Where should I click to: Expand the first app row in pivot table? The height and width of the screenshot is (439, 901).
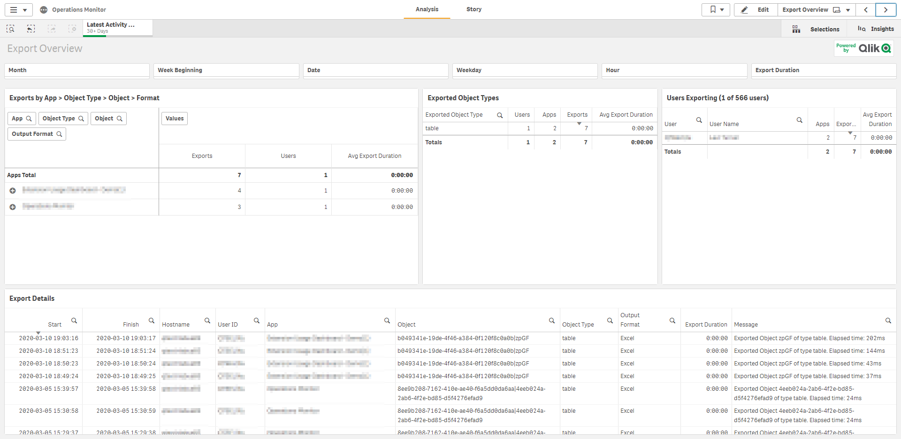(13, 191)
